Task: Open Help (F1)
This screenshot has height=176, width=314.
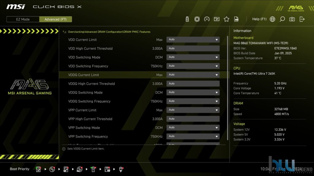Action: [259, 19]
